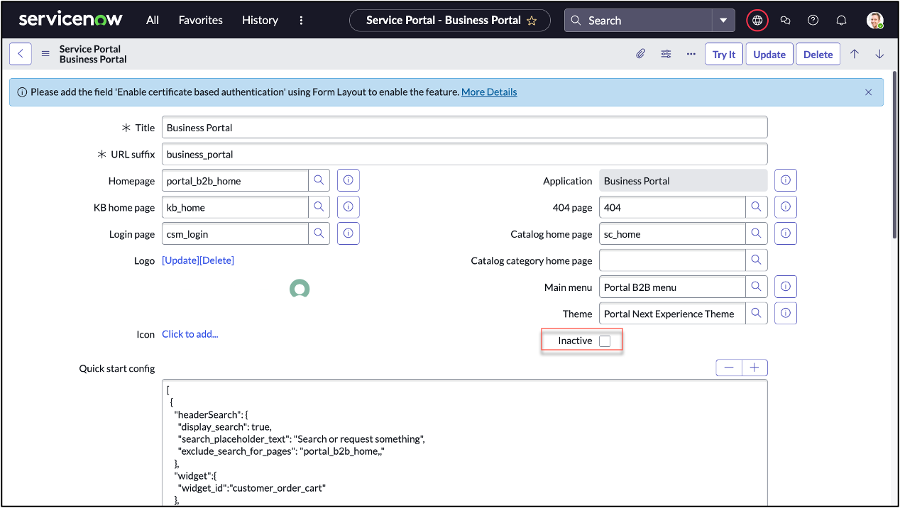Open the user profile avatar
Viewport: 900px width, 508px height.
click(875, 21)
